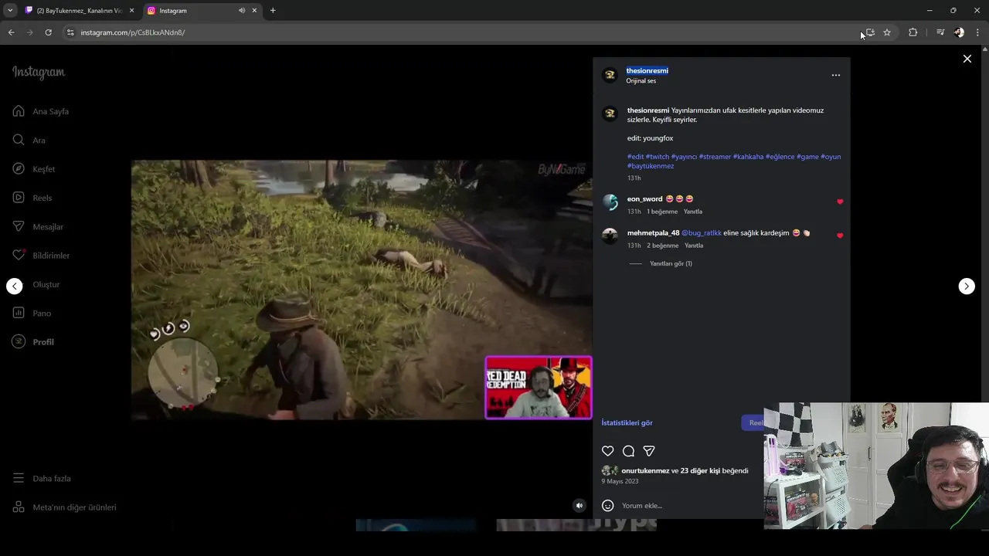Screen dimensions: 989x556
Task: Click Meta'nın diğer ürünleri icon
Action: tap(19, 507)
